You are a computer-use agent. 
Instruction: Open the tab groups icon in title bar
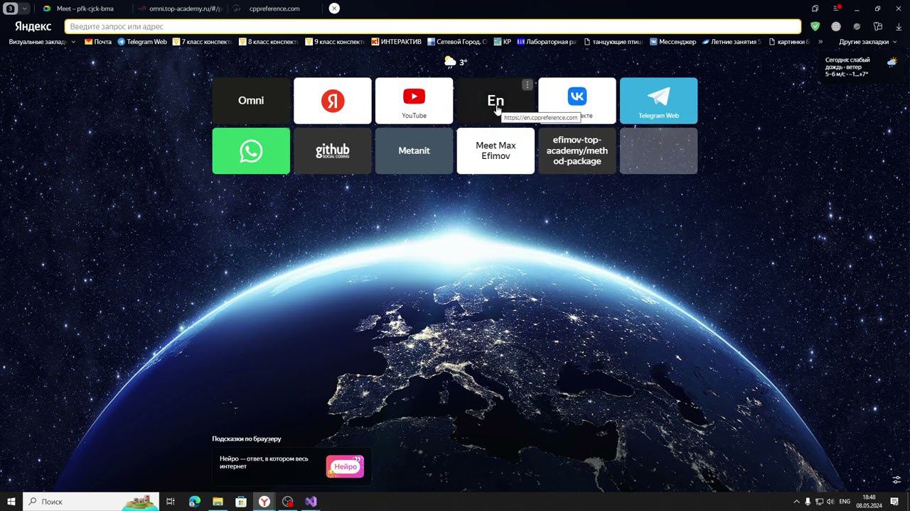[815, 9]
